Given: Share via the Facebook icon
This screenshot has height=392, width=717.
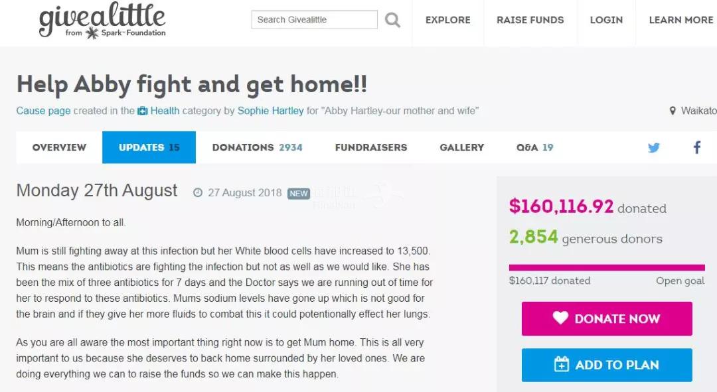Looking at the screenshot, I should coord(696,147).
